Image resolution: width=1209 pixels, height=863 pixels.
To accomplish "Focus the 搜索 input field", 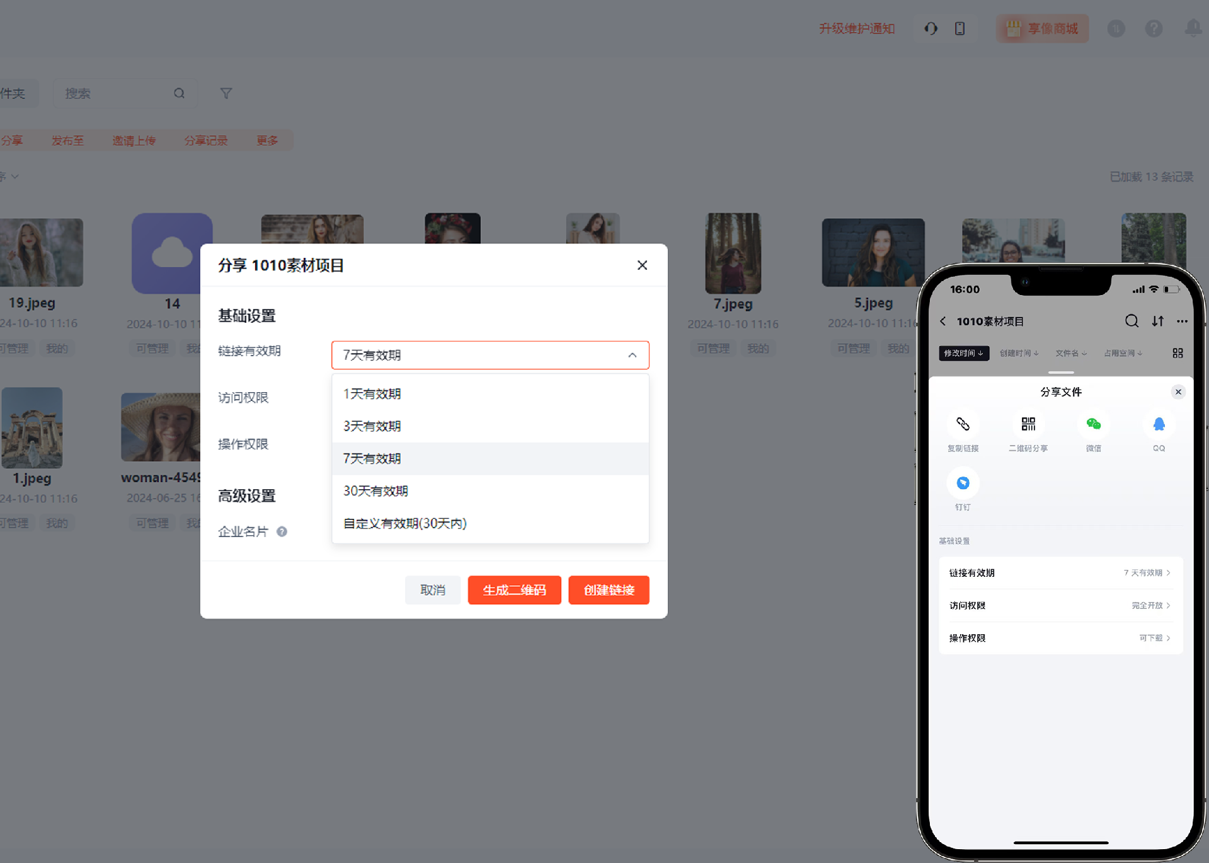I will [125, 93].
